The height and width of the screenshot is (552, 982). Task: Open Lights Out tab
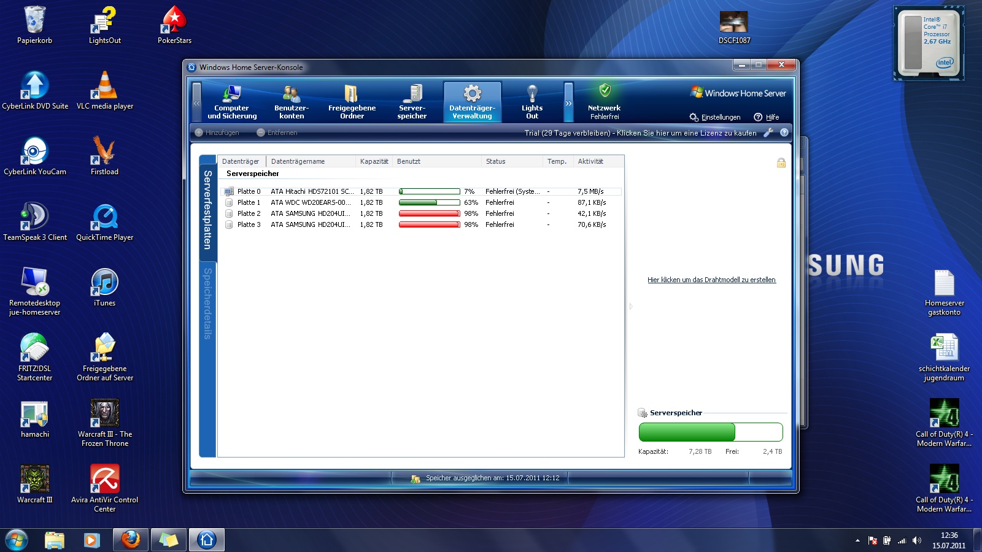point(532,102)
